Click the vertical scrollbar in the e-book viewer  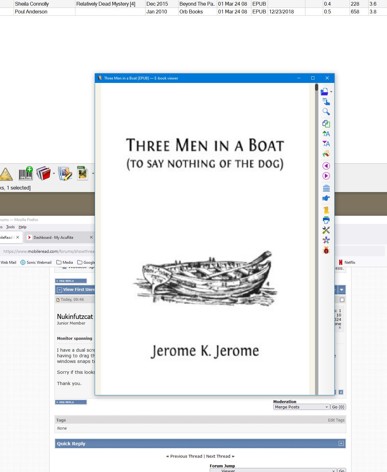[x=317, y=239]
